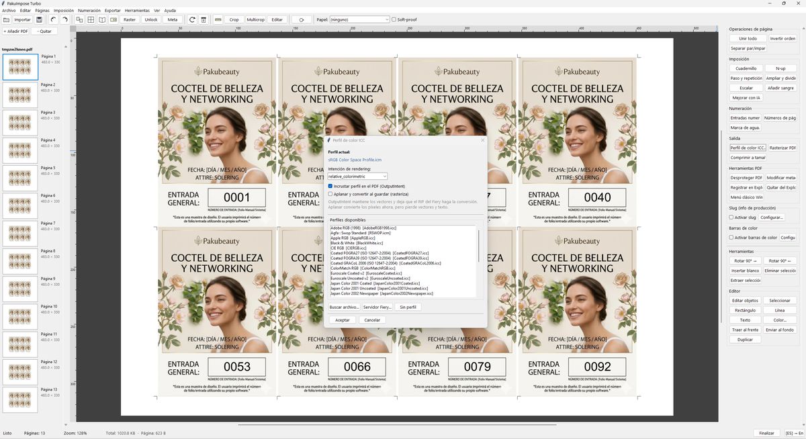806x439 pixels.
Task: Click the canvas horizontal scrollbar
Action: [398, 424]
